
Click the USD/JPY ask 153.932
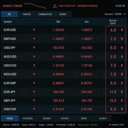[87, 48]
